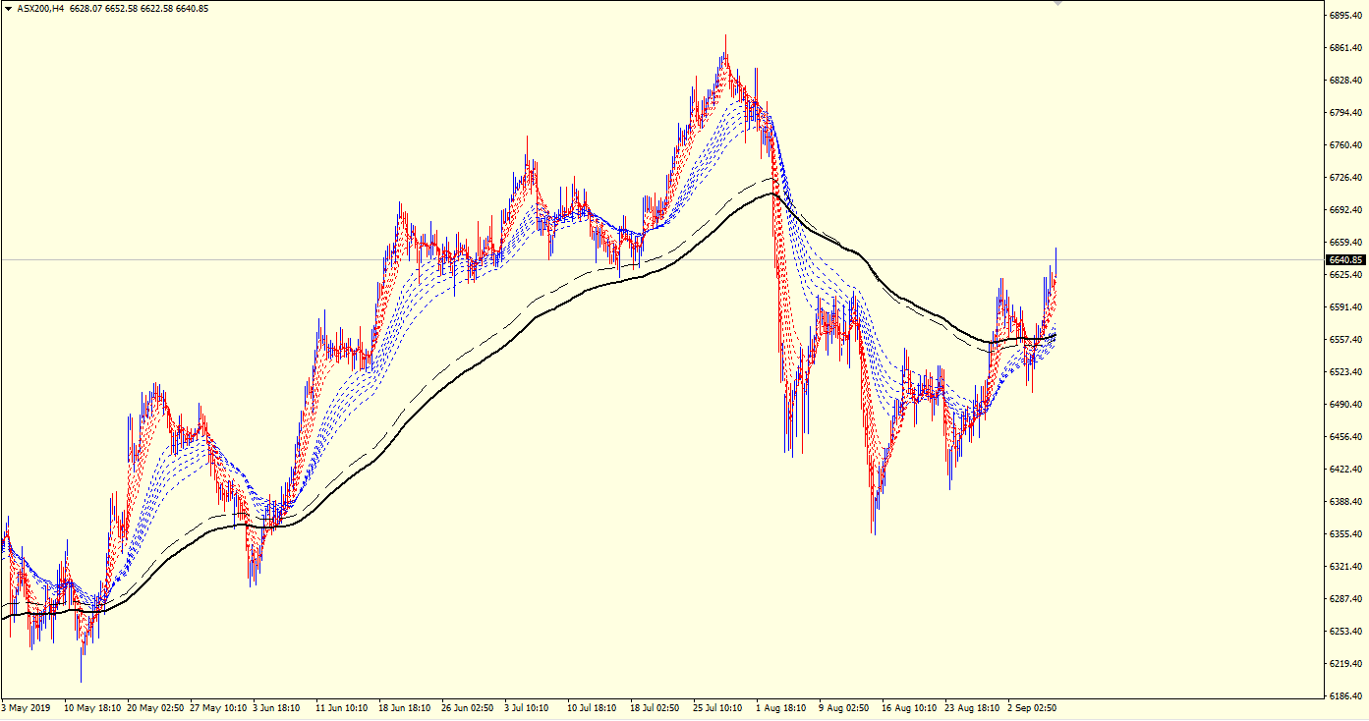Click the 6659.40 price axis label
This screenshot has height=721, width=1369.
[1344, 243]
